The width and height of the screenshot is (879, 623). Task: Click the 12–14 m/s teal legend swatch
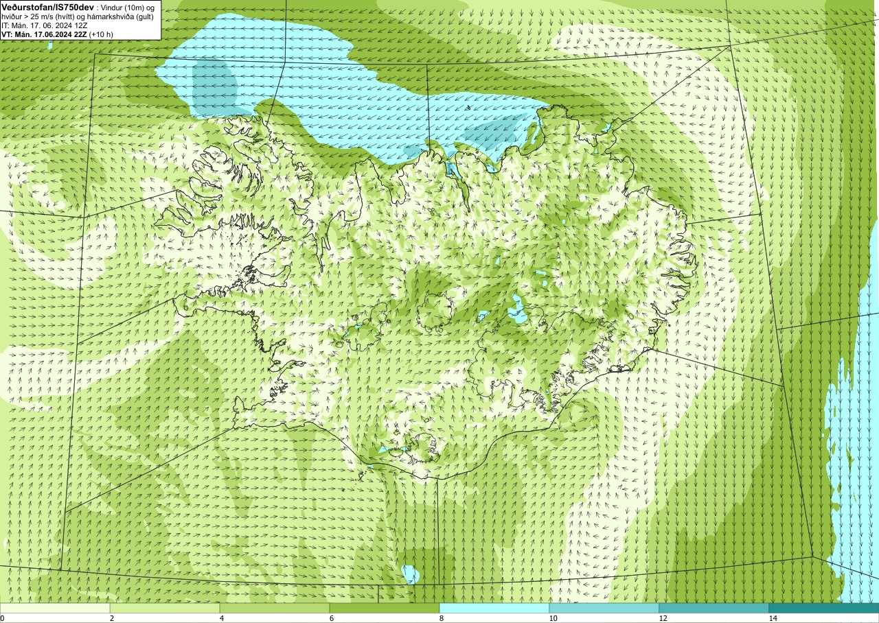(x=714, y=608)
